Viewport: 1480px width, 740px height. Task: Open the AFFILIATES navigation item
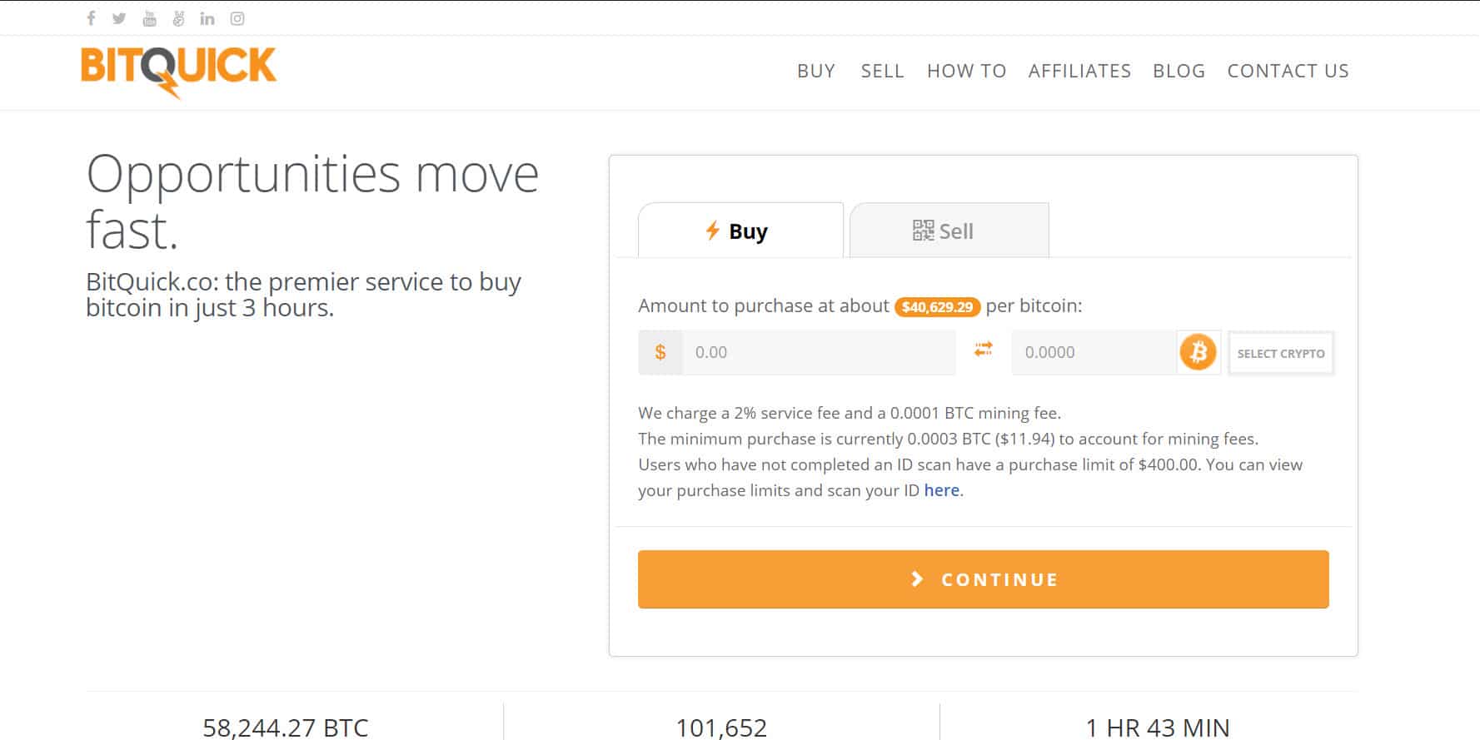[x=1079, y=71]
